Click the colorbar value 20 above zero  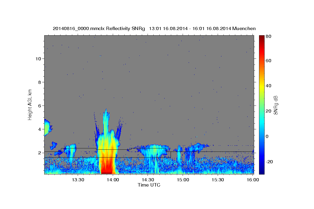268,111
